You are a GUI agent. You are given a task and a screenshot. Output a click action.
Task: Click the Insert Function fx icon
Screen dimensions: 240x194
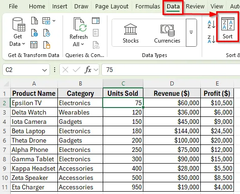[88, 70]
